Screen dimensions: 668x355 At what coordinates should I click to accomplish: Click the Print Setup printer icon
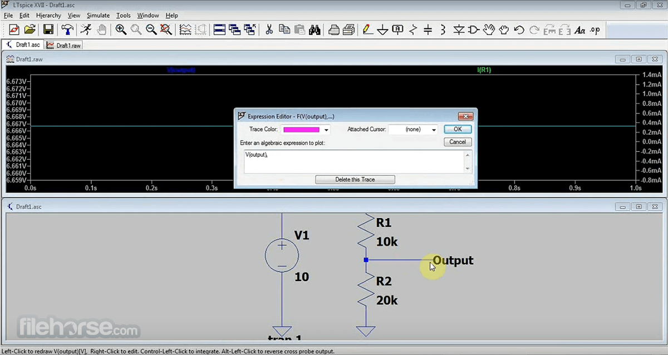pos(334,29)
